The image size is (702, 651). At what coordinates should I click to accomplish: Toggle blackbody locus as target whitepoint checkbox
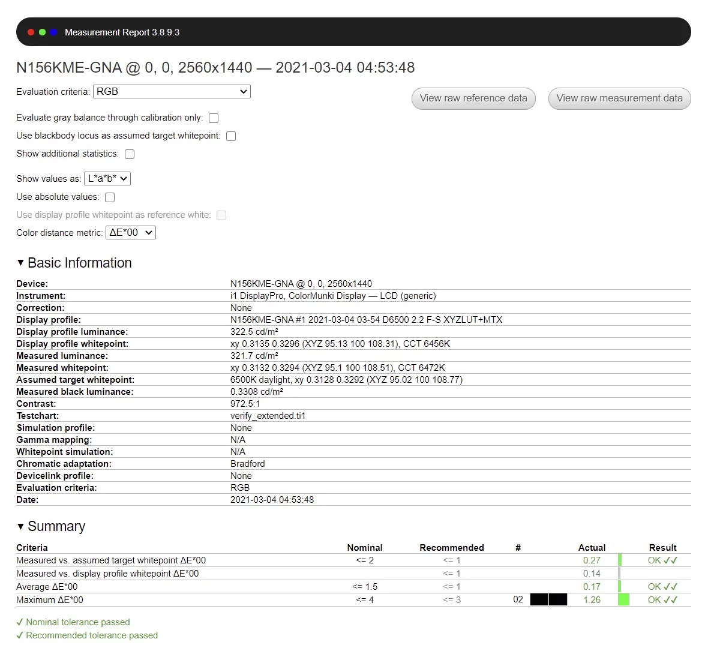tap(231, 136)
